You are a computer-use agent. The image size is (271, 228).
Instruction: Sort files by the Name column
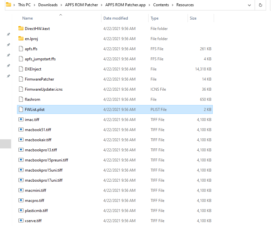pyautogui.click(x=27, y=18)
